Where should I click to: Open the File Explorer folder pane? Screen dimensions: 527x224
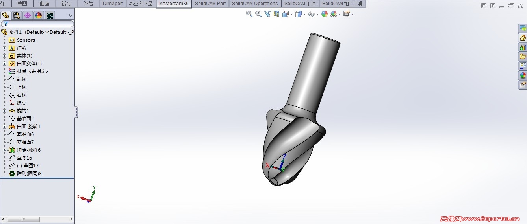pyautogui.click(x=523, y=57)
